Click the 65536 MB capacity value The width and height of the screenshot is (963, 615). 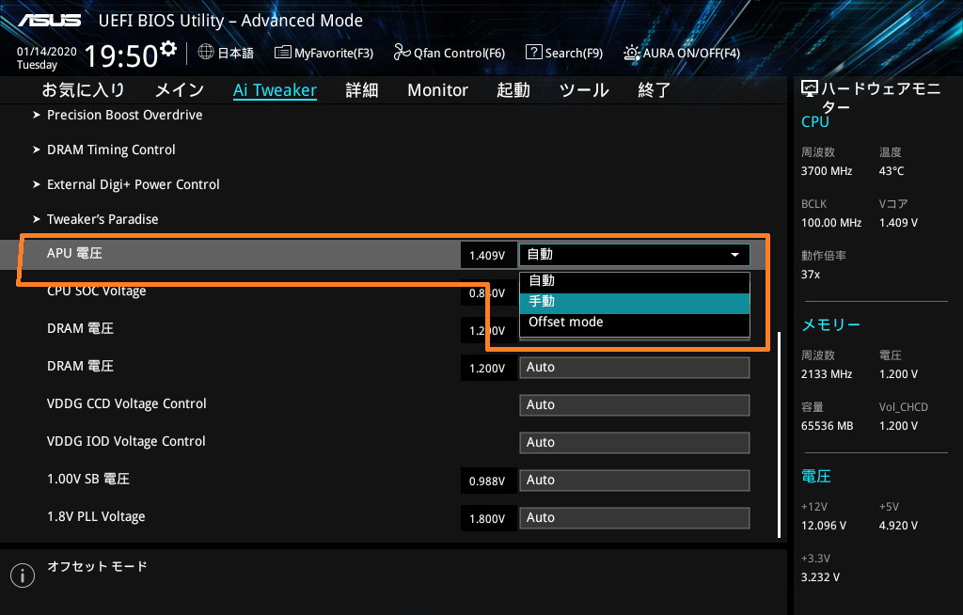[x=827, y=425]
